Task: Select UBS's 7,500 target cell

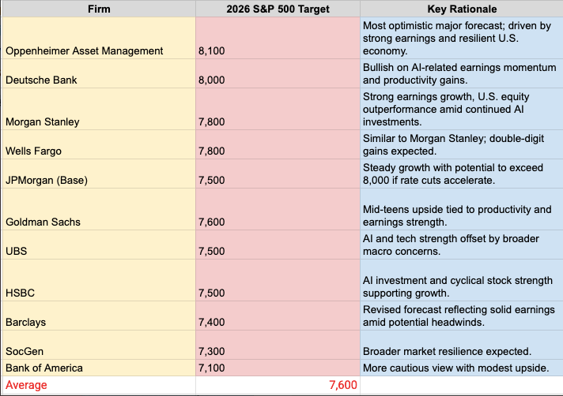Action: (x=278, y=245)
